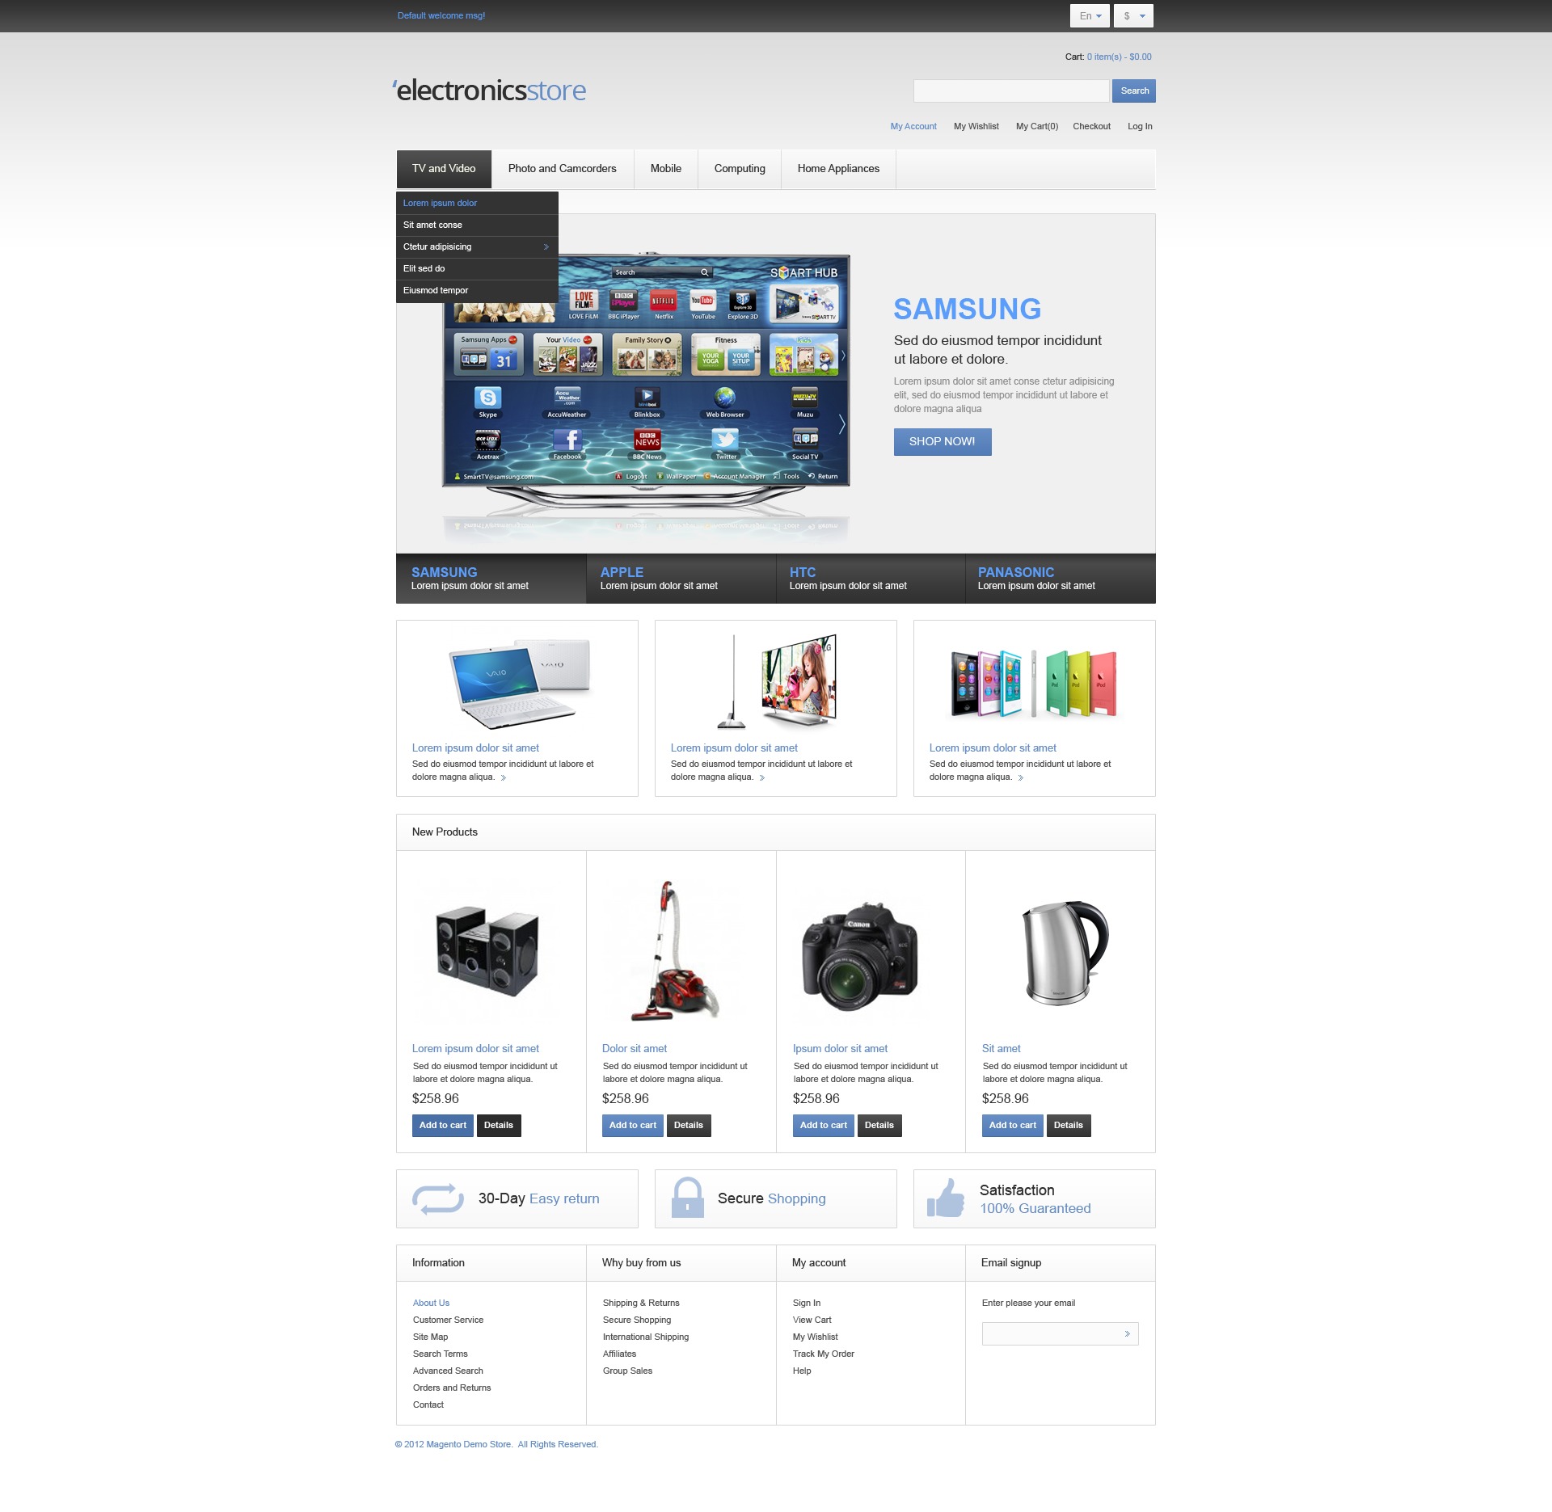Open Group Sales footer link
Image resolution: width=1552 pixels, height=1512 pixels.
627,1371
